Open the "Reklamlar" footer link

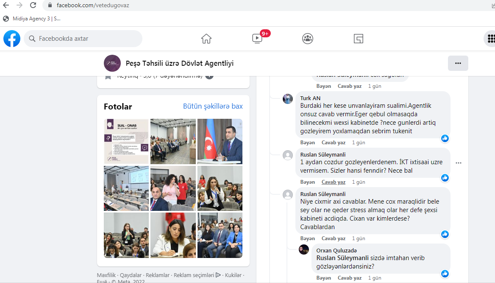(x=158, y=275)
